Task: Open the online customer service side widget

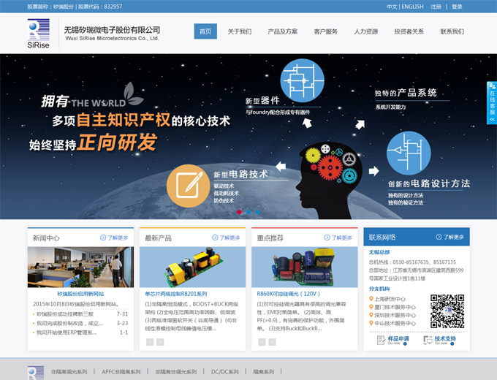Action: [492, 102]
